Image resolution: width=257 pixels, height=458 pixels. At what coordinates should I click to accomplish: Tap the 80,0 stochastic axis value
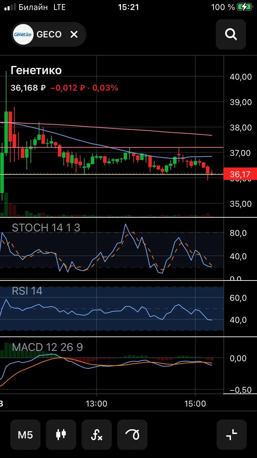coord(238,233)
